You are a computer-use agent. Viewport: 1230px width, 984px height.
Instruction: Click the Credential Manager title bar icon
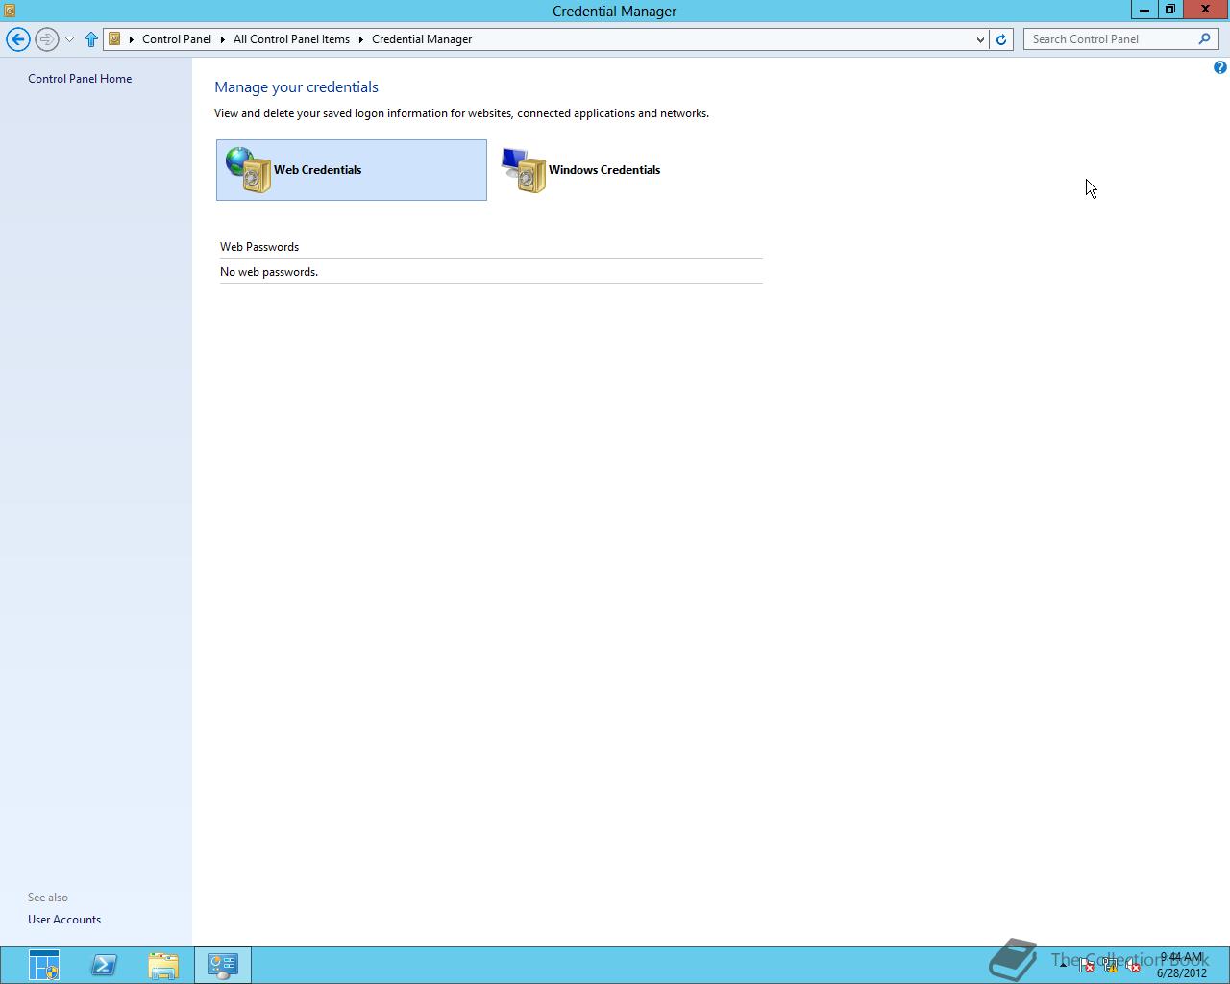coord(10,11)
